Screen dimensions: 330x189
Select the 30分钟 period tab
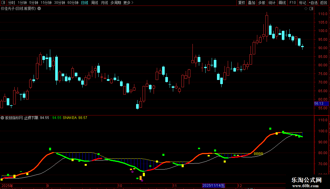[x=60, y=3]
